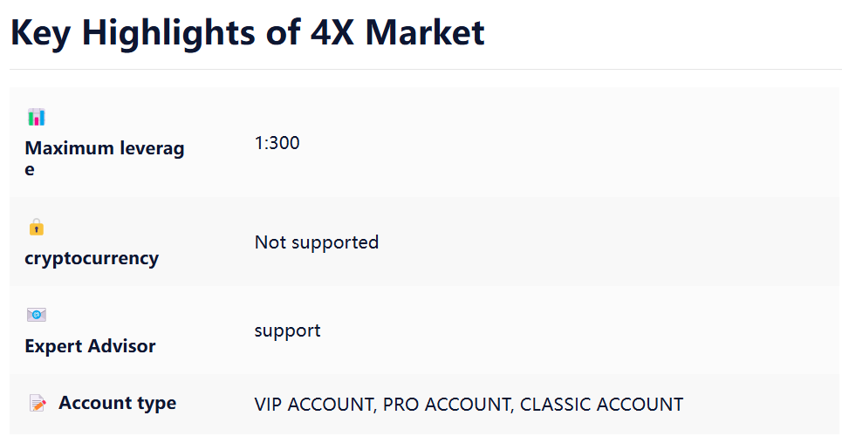Screen dimensions: 842x436
Task: Click the 4X text in the heading
Action: tap(332, 32)
